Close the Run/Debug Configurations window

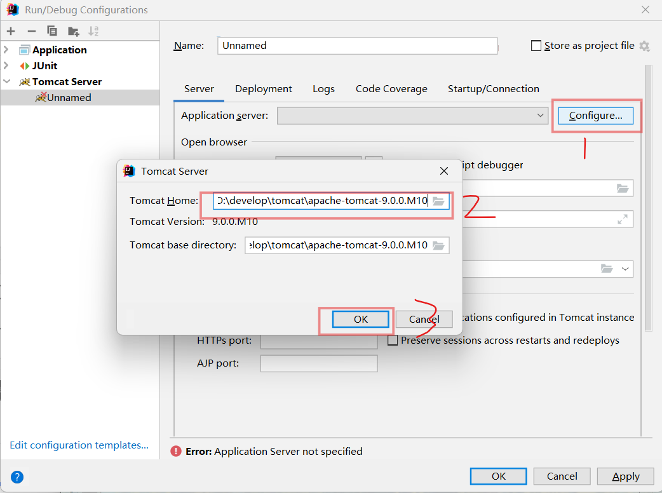tap(645, 10)
